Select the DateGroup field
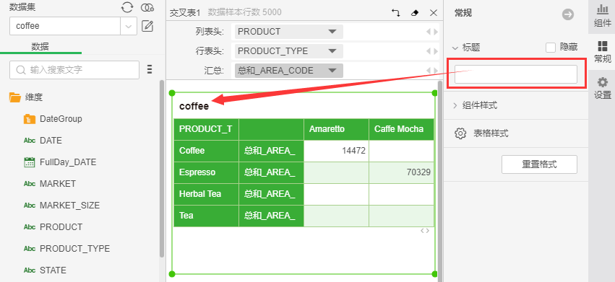 coord(61,119)
